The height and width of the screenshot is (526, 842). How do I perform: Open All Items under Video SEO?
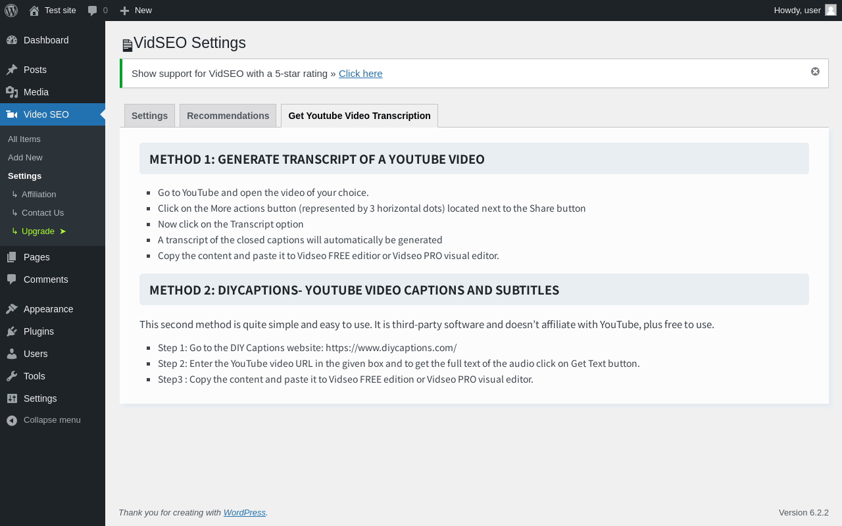pyautogui.click(x=24, y=139)
